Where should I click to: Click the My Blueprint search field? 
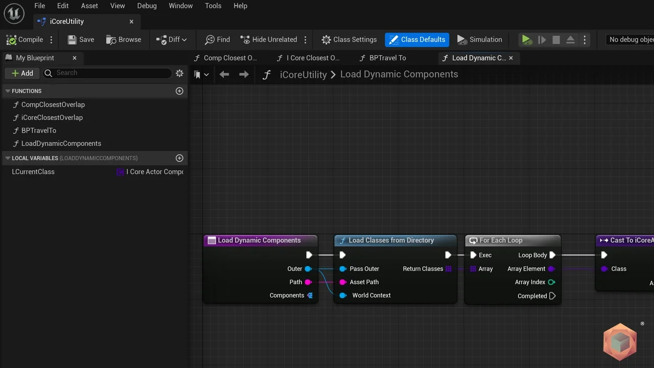tap(107, 73)
